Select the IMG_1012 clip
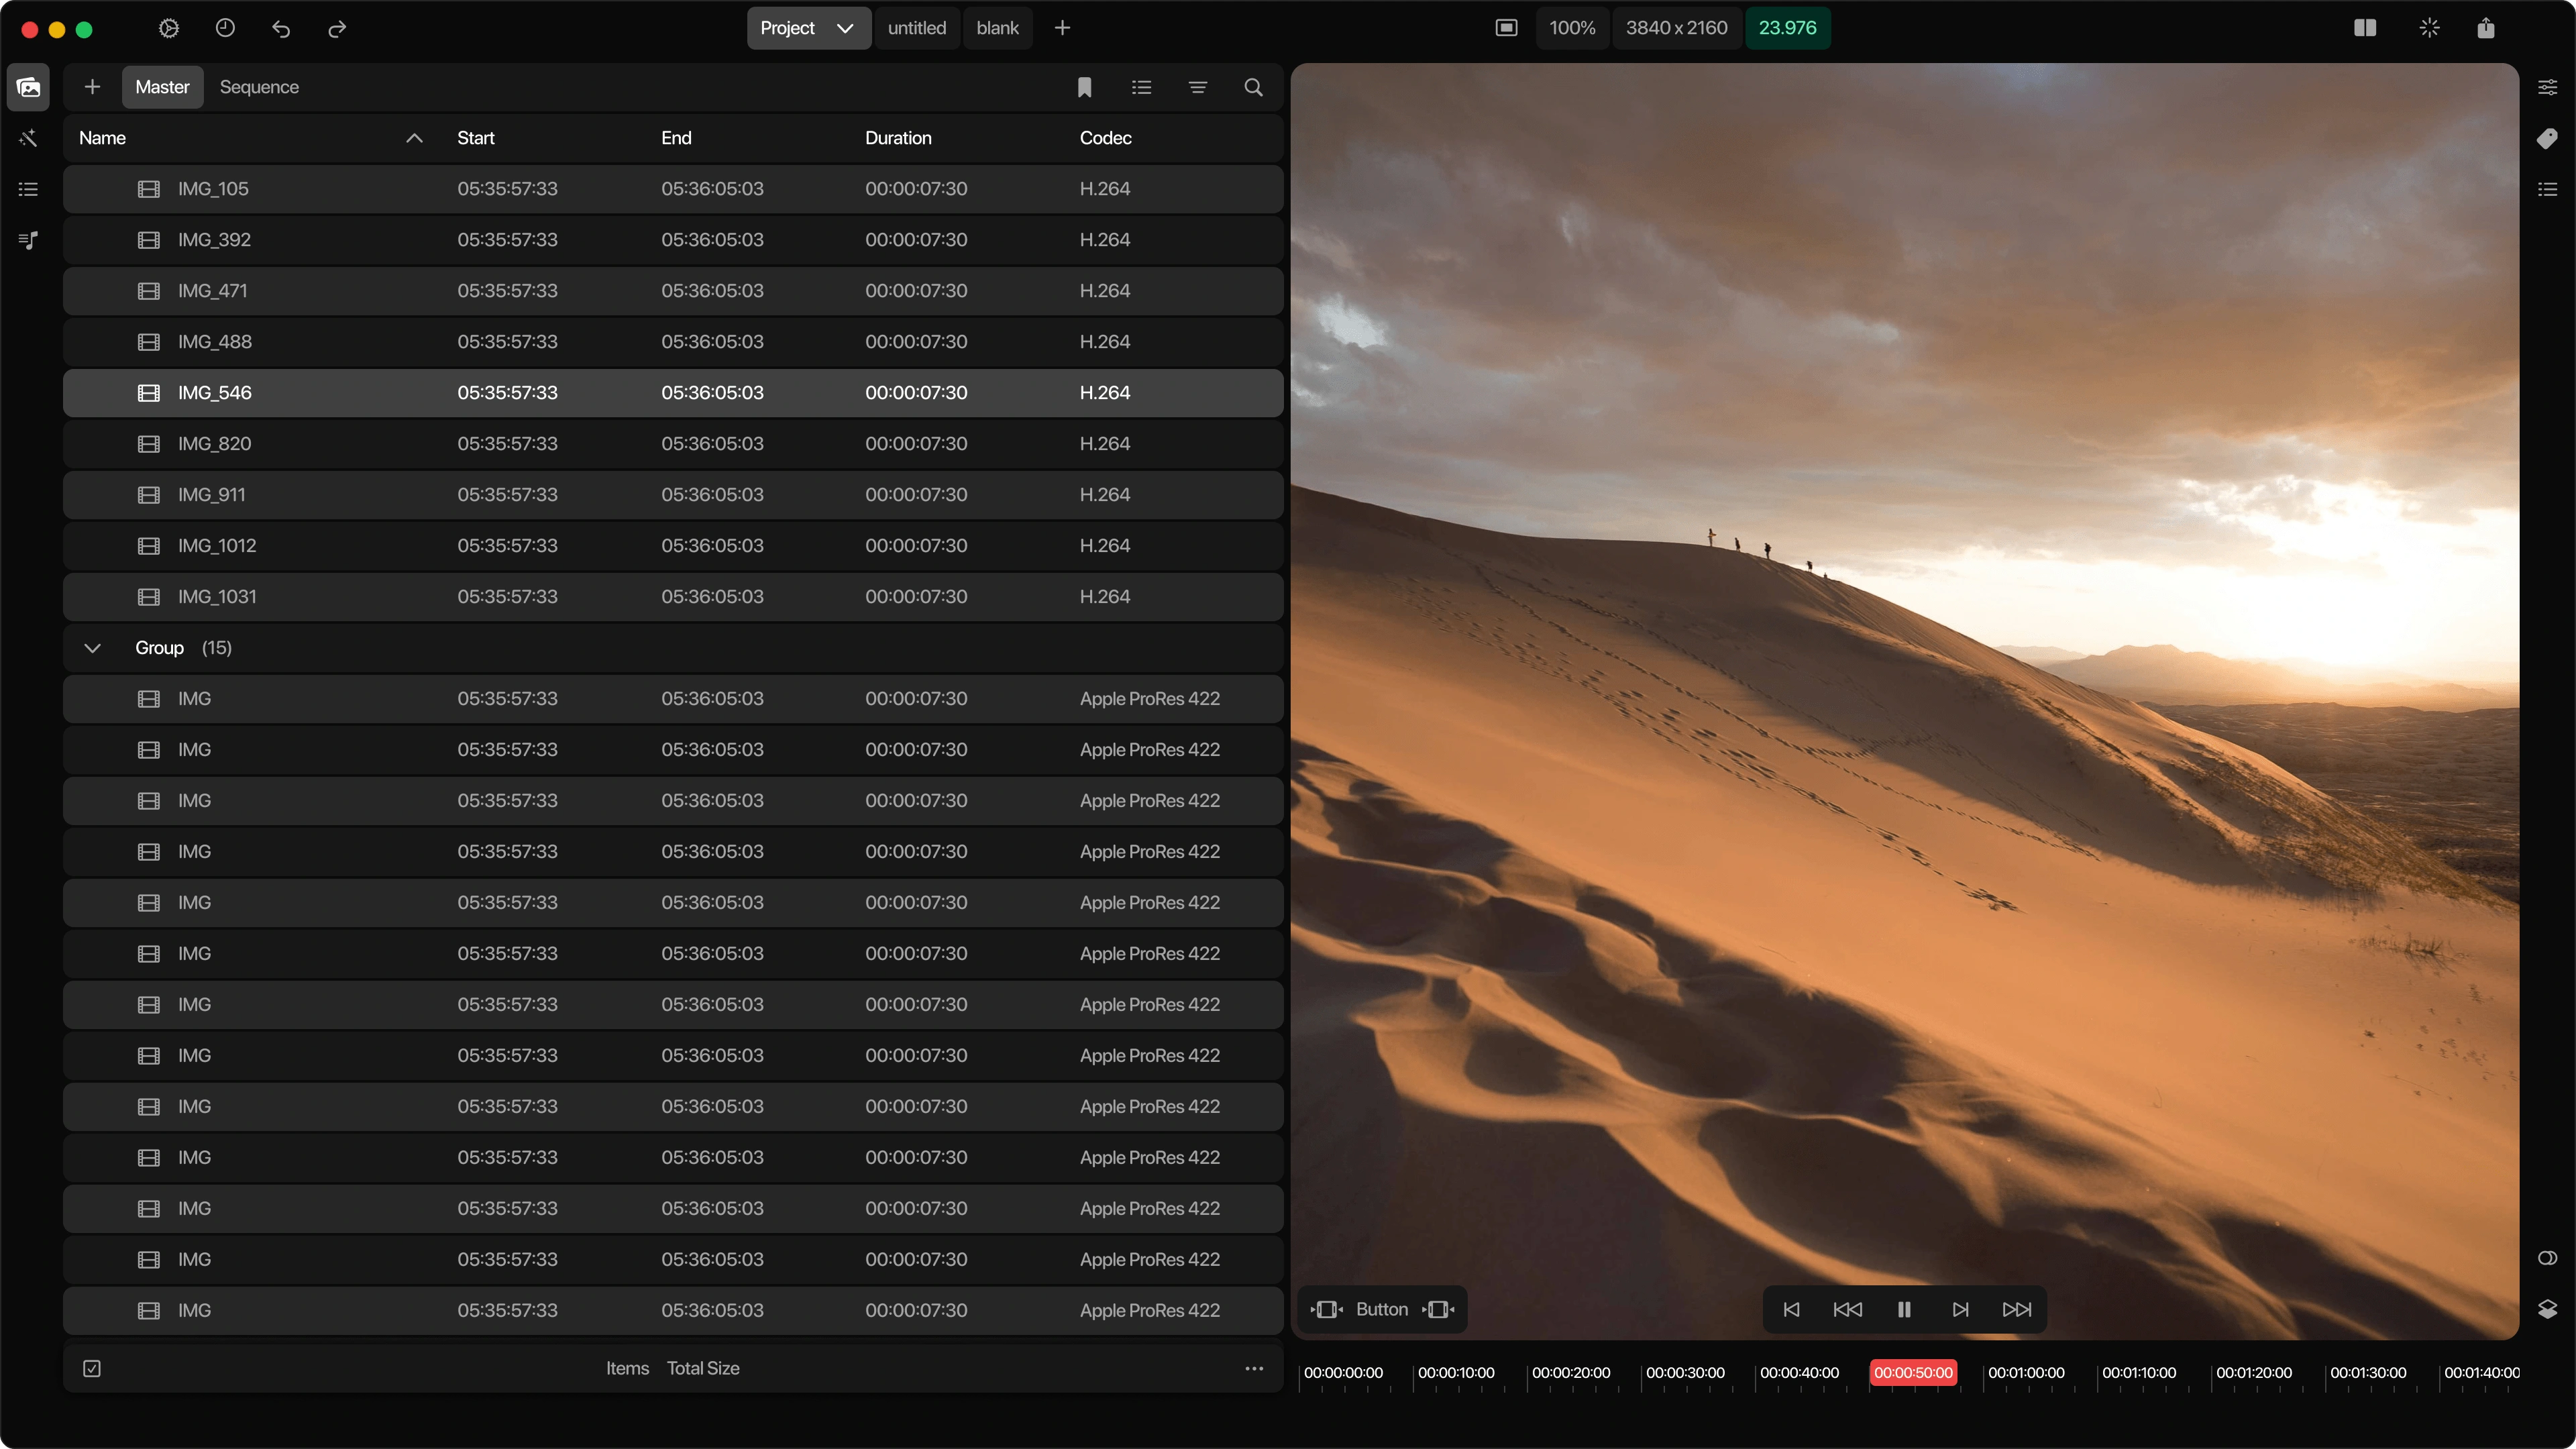Viewport: 2576px width, 1449px height. pyautogui.click(x=673, y=546)
